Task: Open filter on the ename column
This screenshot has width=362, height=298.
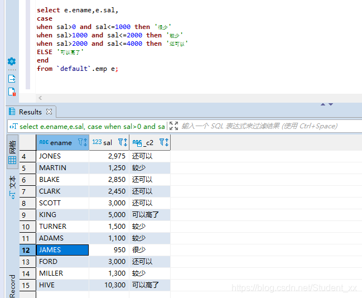Action: click(x=80, y=142)
